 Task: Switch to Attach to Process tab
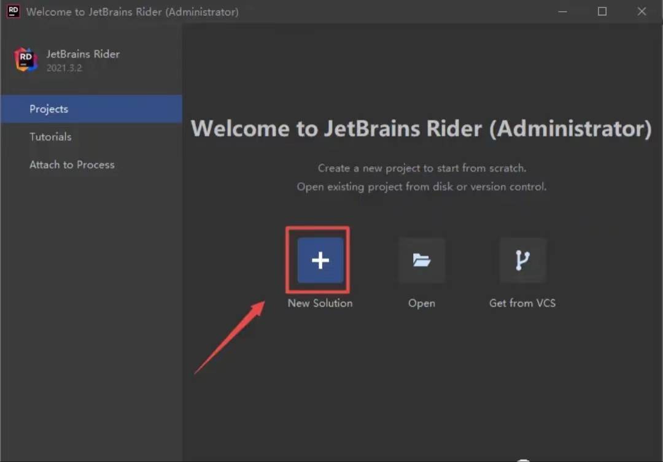[91, 165]
